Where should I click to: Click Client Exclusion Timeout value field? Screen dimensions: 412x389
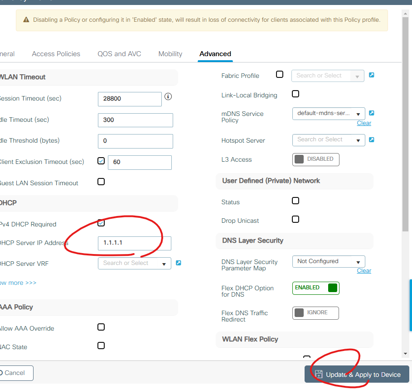coord(140,163)
